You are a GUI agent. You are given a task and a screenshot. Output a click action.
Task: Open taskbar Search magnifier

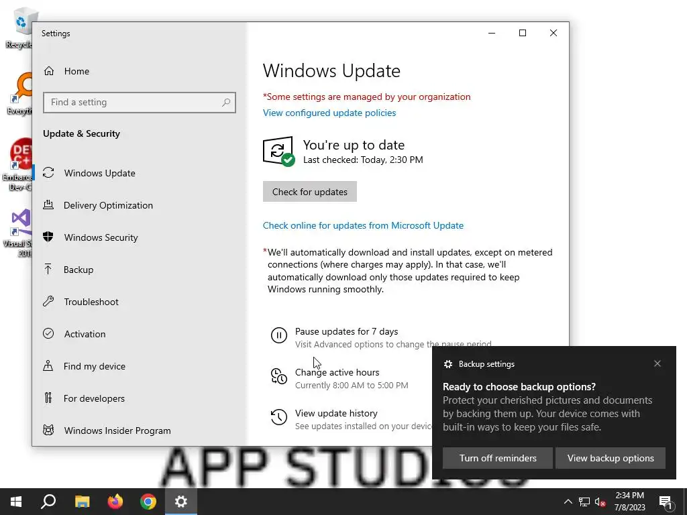[x=48, y=502]
